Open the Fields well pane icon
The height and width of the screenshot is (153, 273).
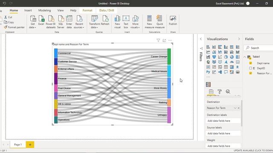[211, 91]
